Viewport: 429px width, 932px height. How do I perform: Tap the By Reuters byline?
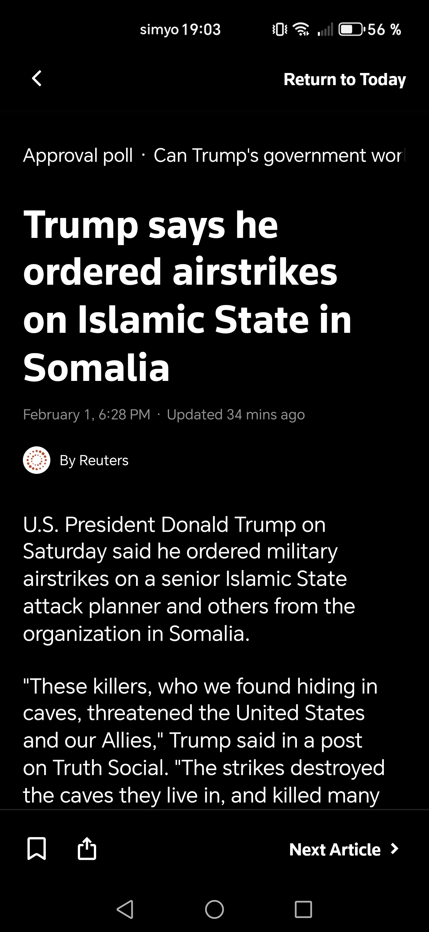[x=94, y=460]
